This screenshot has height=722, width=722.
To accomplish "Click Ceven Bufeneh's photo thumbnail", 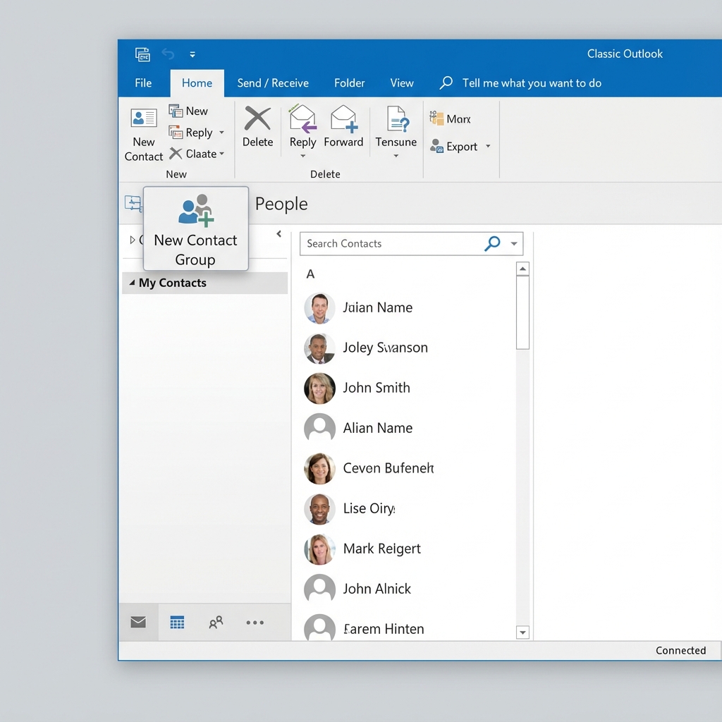I will [x=319, y=469].
